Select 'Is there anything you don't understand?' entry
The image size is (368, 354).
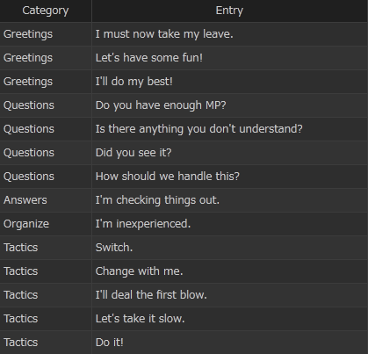(199, 129)
